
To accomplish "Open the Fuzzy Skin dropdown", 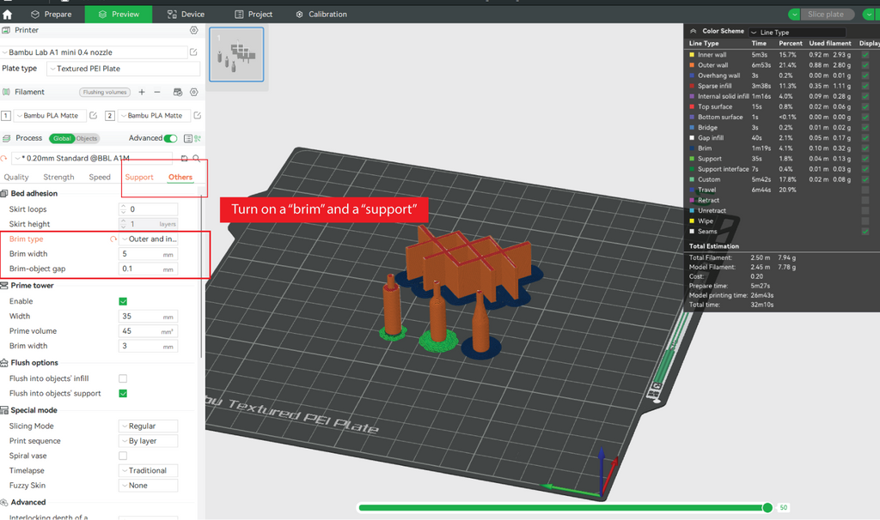I will click(148, 486).
